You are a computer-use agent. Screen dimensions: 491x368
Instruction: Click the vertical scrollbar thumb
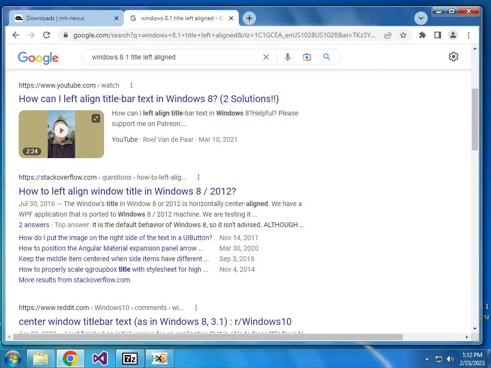(475, 119)
